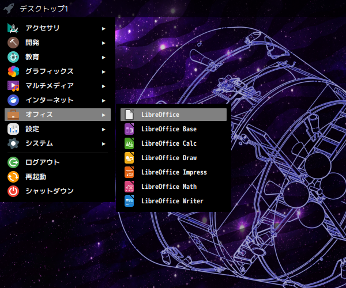Click the オフィス submenu arrow
Image resolution: width=346 pixels, height=288 pixels.
click(x=103, y=115)
